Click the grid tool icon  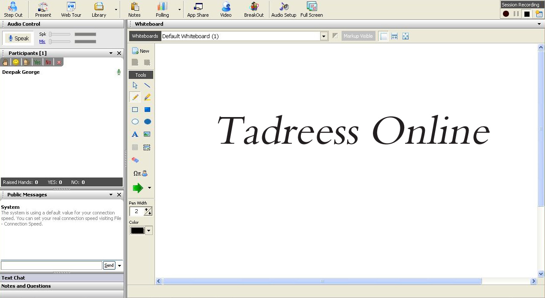tap(135, 147)
